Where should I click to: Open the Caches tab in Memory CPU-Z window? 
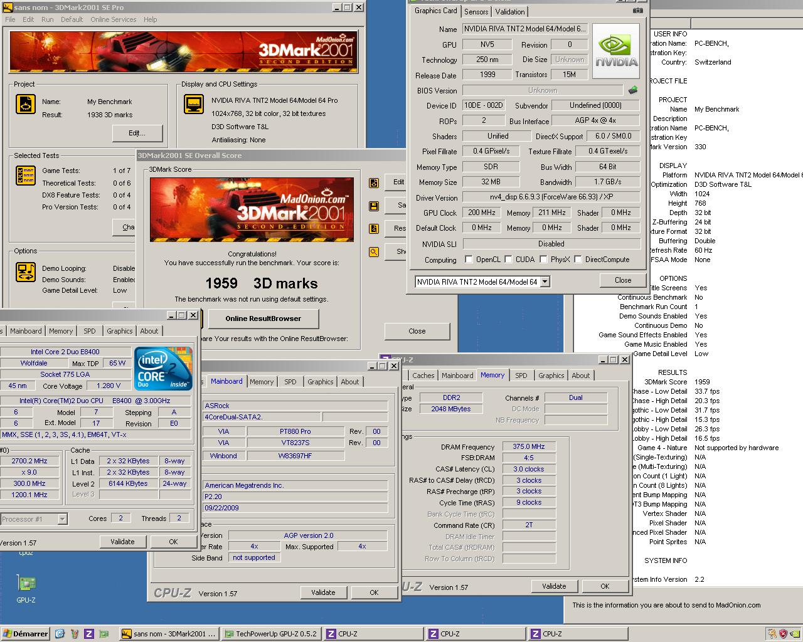(423, 376)
